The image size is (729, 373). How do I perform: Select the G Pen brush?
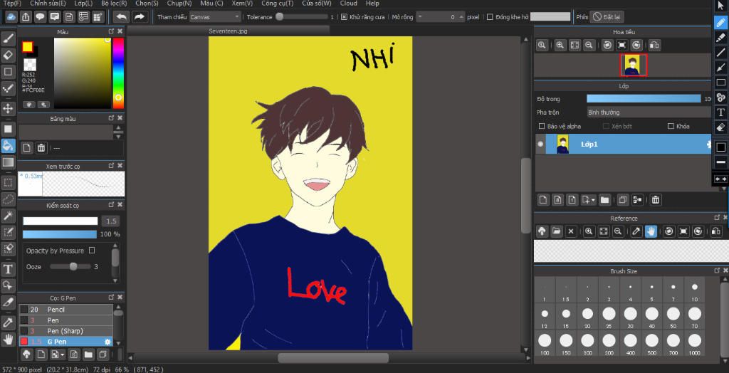click(66, 342)
